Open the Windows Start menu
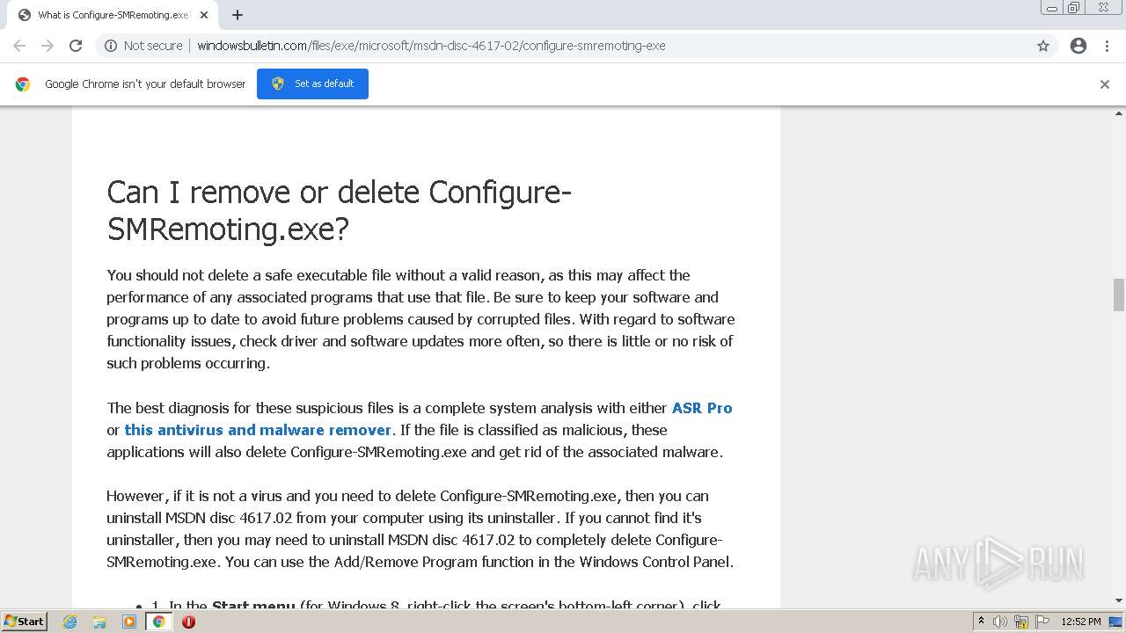1126x633 pixels. point(24,622)
